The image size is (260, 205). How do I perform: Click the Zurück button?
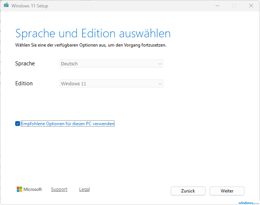click(188, 191)
